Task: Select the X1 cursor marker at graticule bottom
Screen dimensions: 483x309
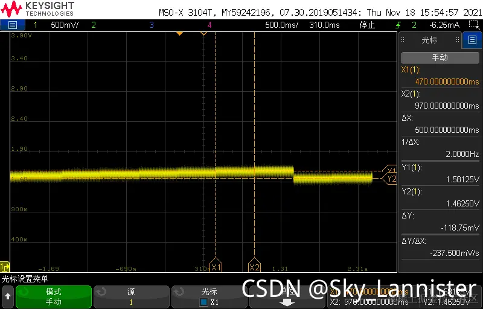Action: click(x=216, y=266)
